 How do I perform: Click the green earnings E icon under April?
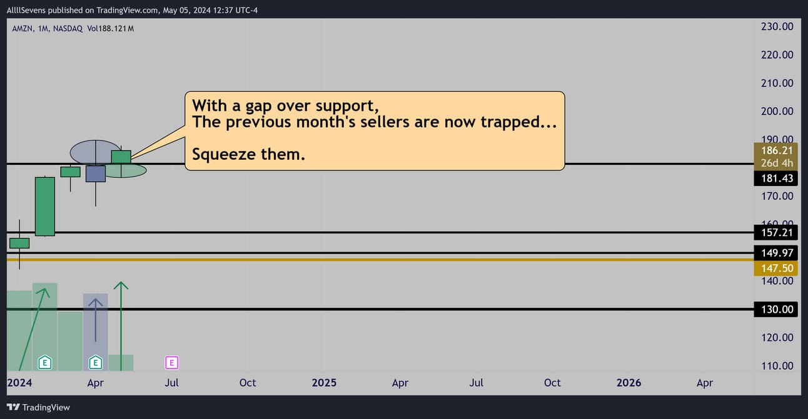tap(96, 362)
